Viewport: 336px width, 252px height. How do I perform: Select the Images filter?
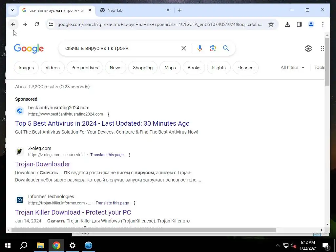26,68
